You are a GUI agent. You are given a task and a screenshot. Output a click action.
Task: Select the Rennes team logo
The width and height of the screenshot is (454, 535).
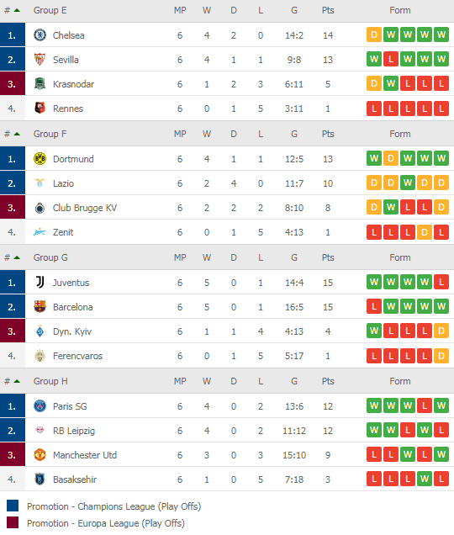(40, 109)
